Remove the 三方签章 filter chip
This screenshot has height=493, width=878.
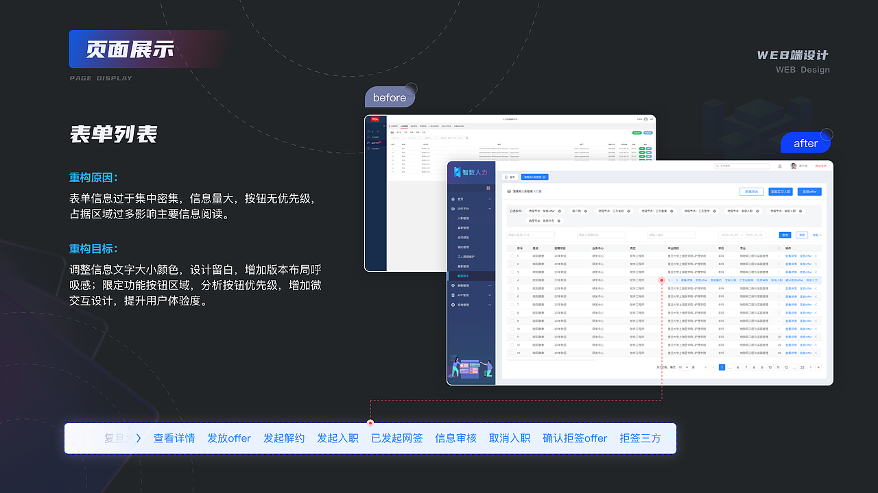pyautogui.click(x=672, y=211)
